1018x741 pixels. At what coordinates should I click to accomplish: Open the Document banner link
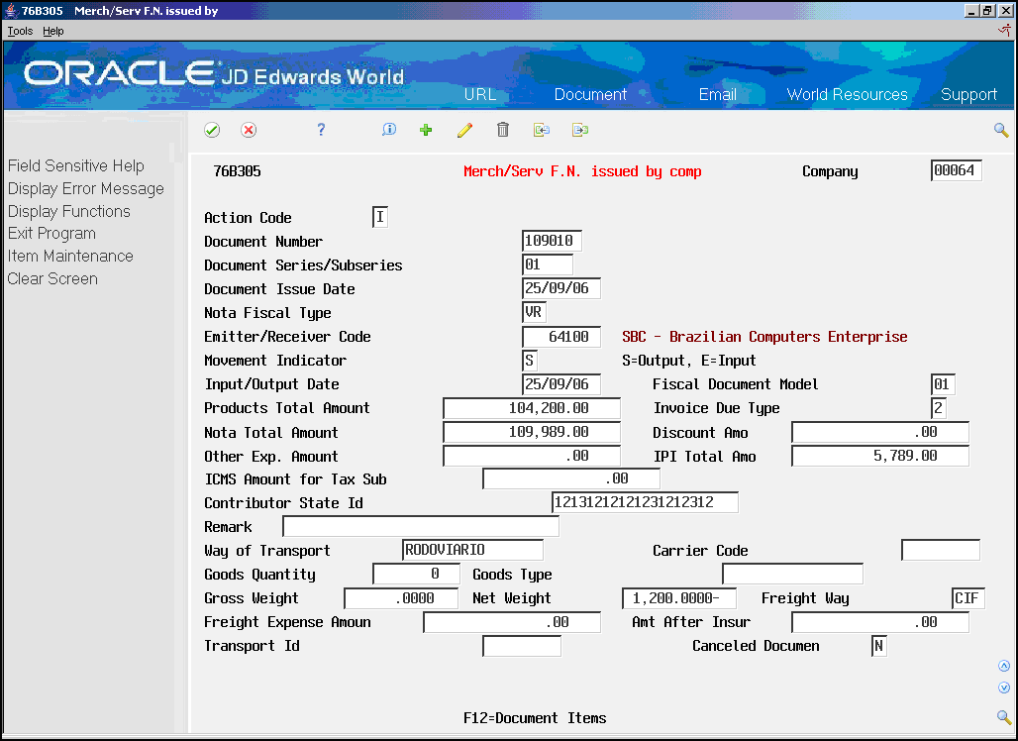point(590,94)
